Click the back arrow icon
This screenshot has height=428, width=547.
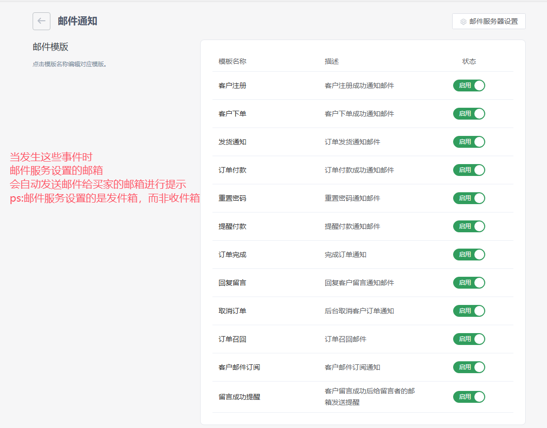pyautogui.click(x=42, y=21)
